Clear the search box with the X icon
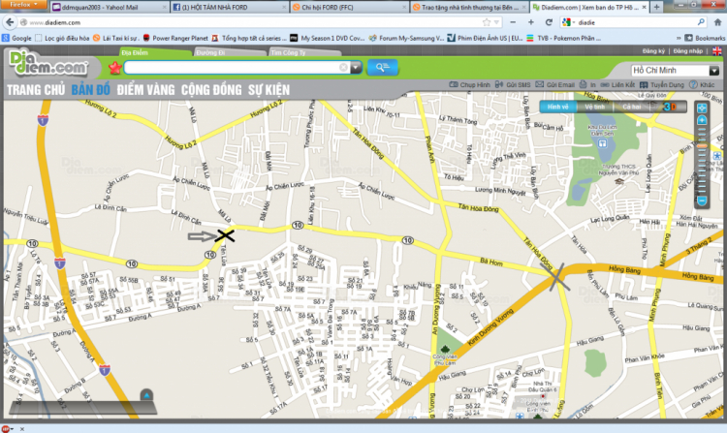The height and width of the screenshot is (433, 727). pyautogui.click(x=343, y=68)
